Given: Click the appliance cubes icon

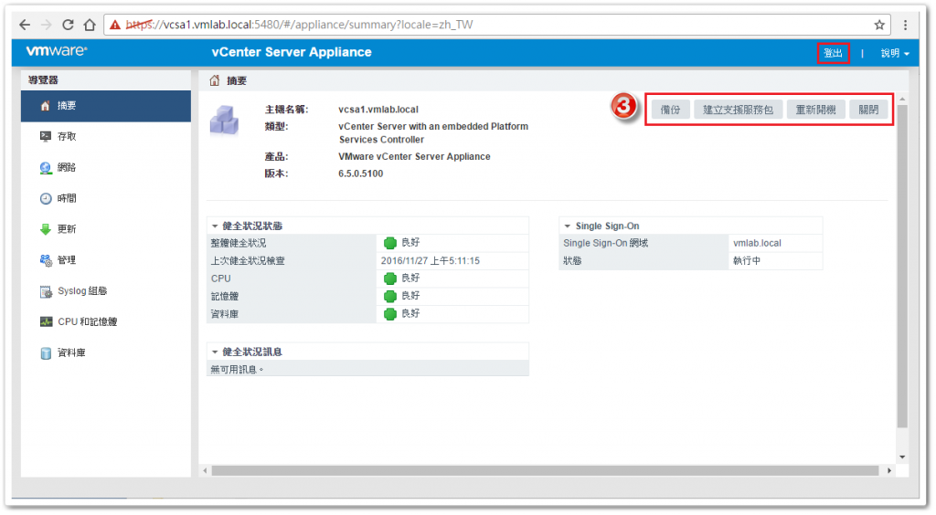Looking at the screenshot, I should pos(225,120).
